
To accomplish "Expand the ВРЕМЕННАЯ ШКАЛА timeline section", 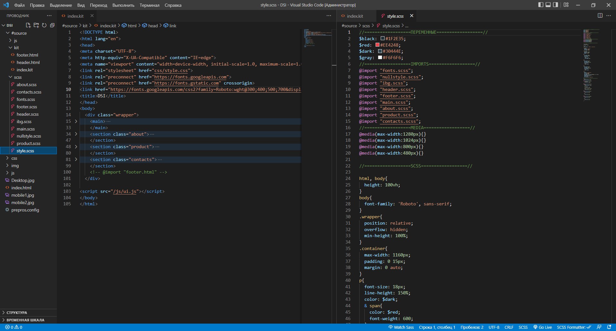I will (x=28, y=320).
